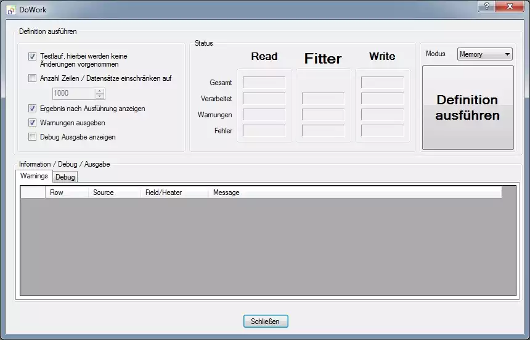
Task: Toggle Ergebnis nach Ausführung anzeigen checkbox
Action: [x=32, y=109]
